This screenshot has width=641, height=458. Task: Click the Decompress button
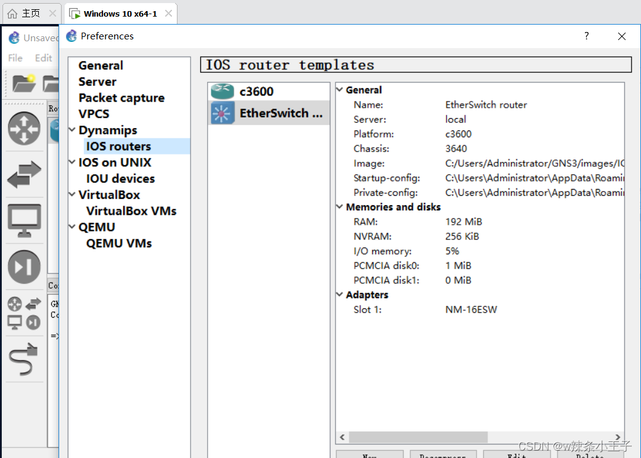click(443, 454)
